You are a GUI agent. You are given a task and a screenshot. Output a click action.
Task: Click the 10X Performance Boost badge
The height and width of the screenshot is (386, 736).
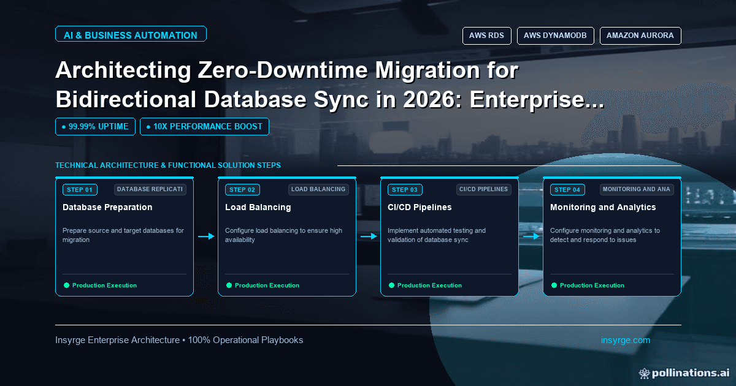pyautogui.click(x=204, y=127)
